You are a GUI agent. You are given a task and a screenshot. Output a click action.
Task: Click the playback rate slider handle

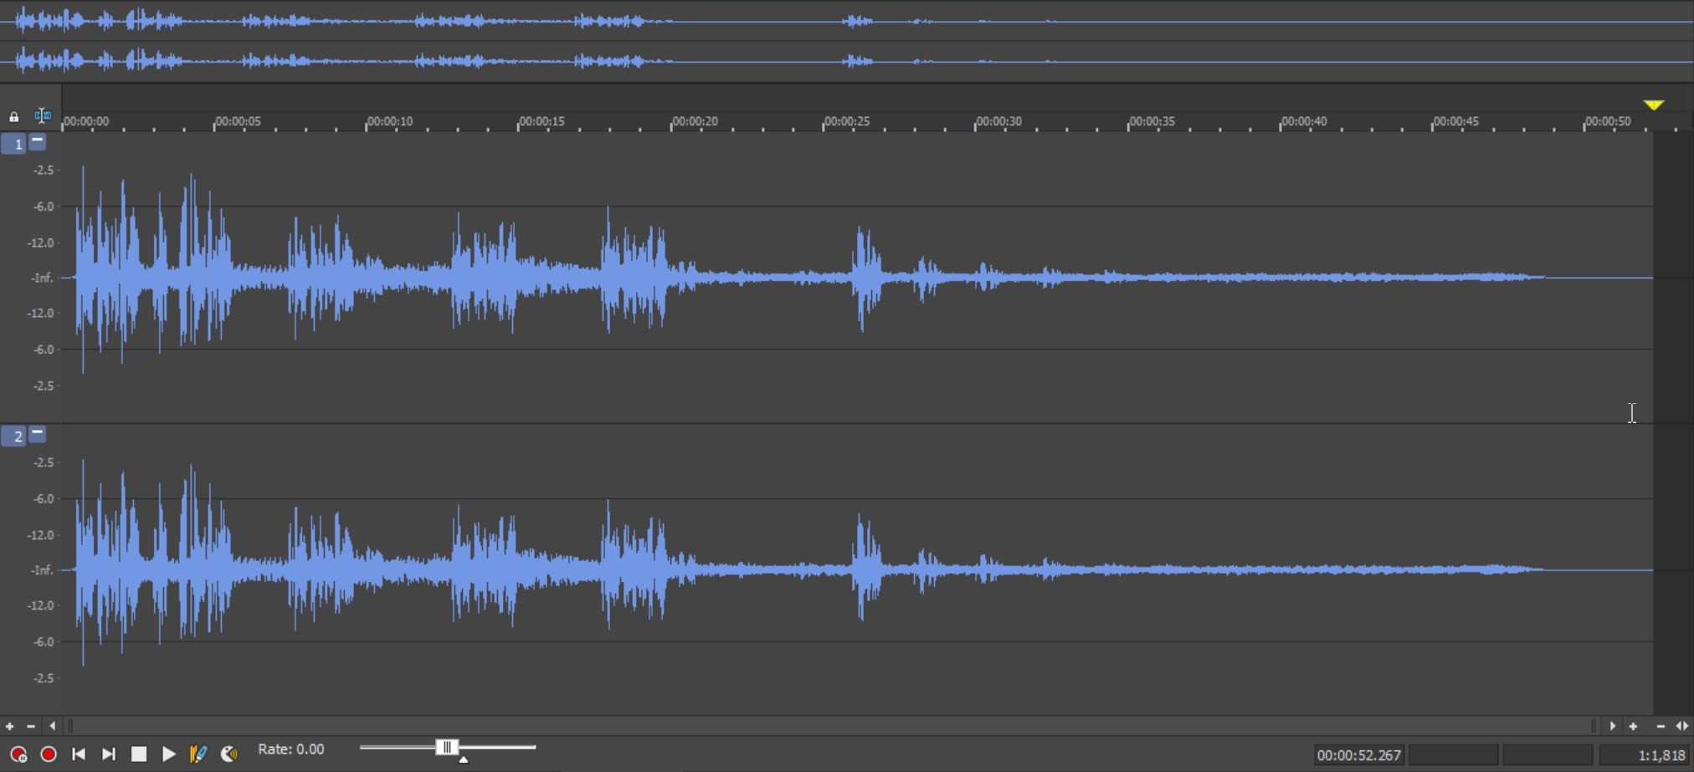click(447, 747)
